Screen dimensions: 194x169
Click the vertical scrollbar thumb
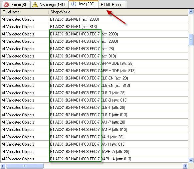(191, 40)
